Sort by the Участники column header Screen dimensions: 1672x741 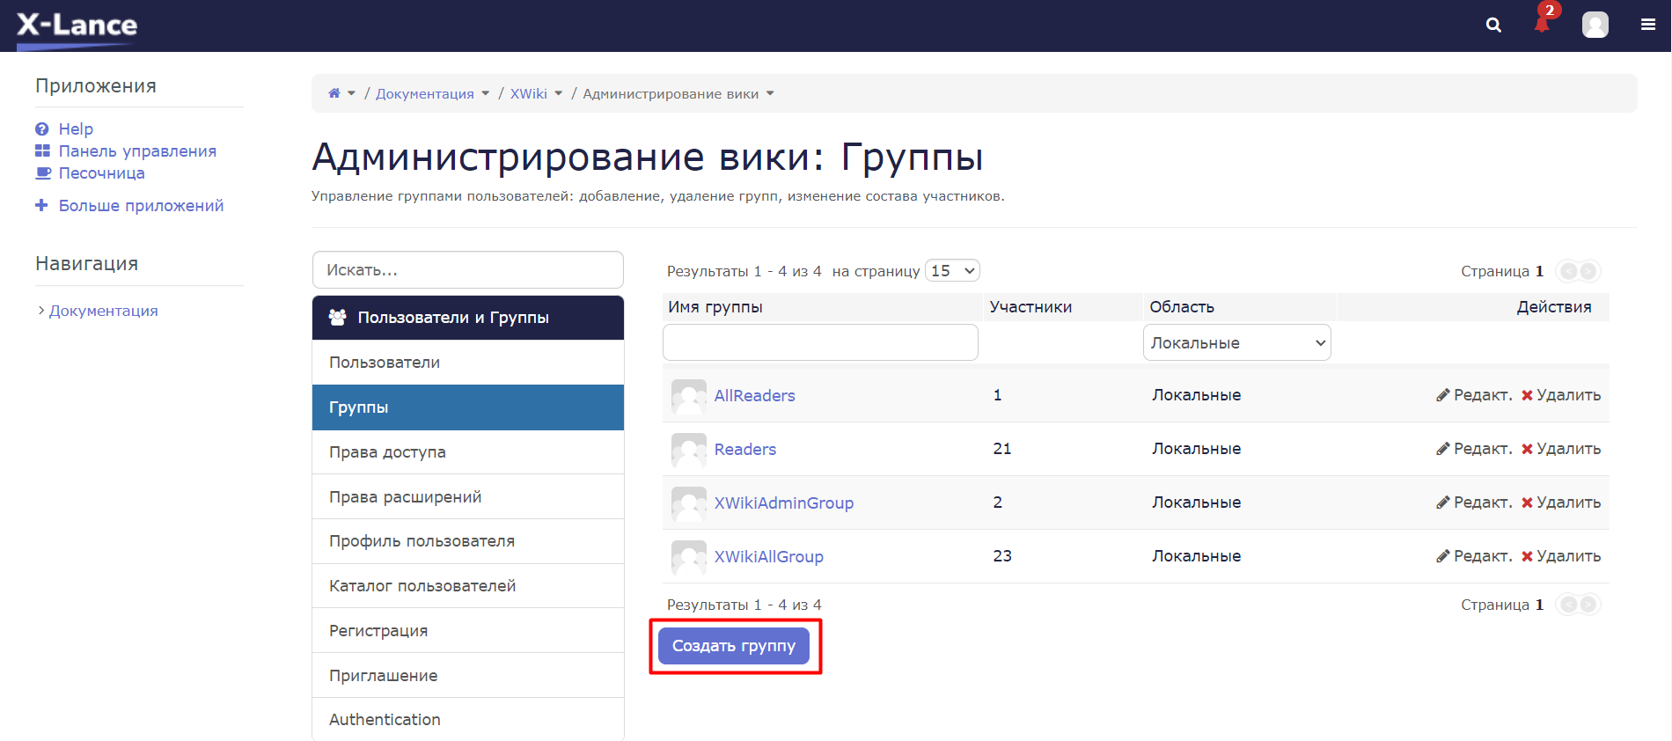(1030, 307)
